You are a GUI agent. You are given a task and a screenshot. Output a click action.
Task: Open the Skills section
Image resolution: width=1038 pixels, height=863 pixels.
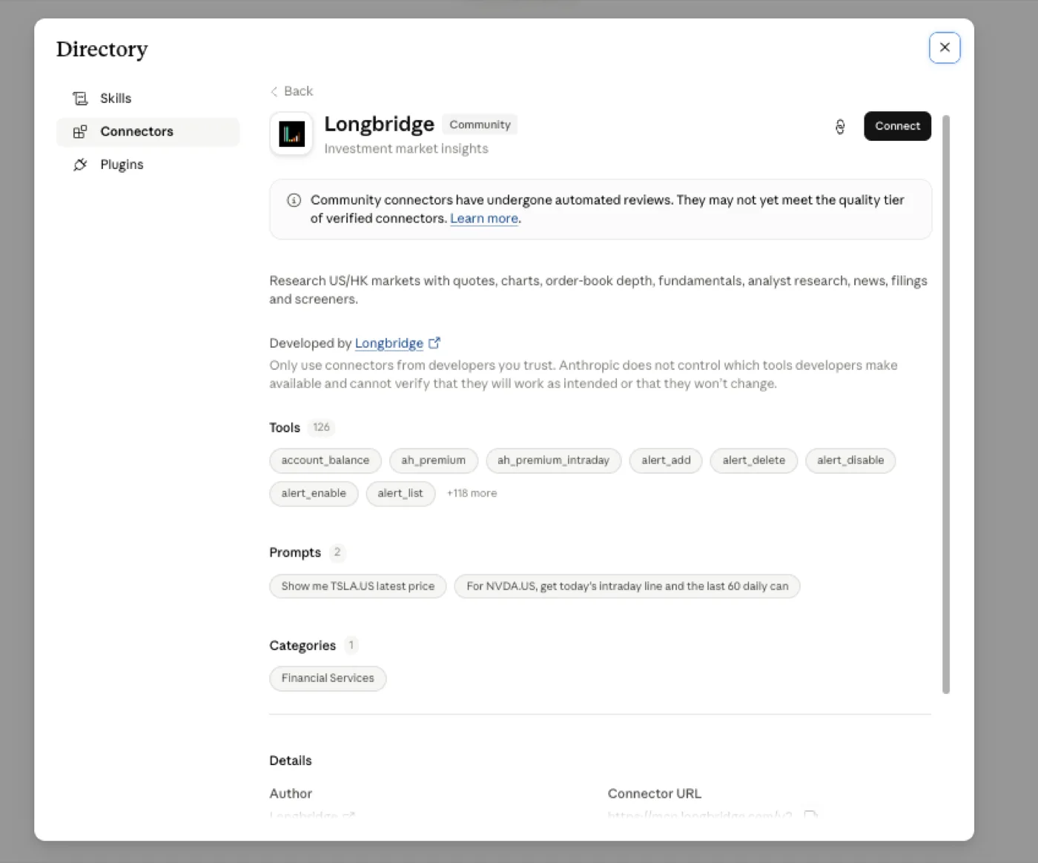(x=148, y=99)
